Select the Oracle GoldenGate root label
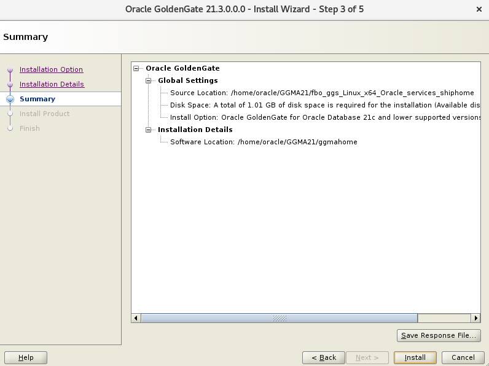Screen dimensions: 489x366 click(x=182, y=68)
